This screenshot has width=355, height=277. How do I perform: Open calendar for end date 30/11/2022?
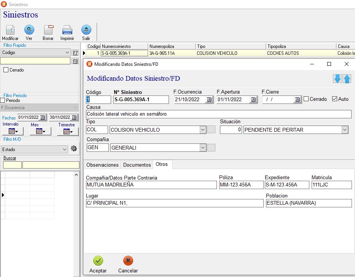pos(74,117)
